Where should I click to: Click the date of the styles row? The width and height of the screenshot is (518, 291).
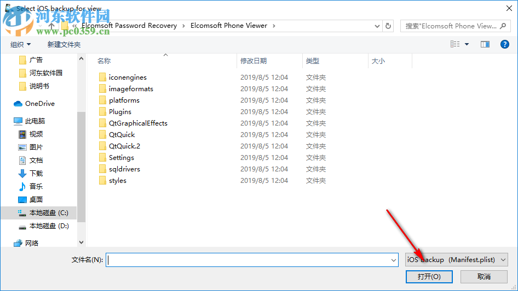pyautogui.click(x=264, y=181)
